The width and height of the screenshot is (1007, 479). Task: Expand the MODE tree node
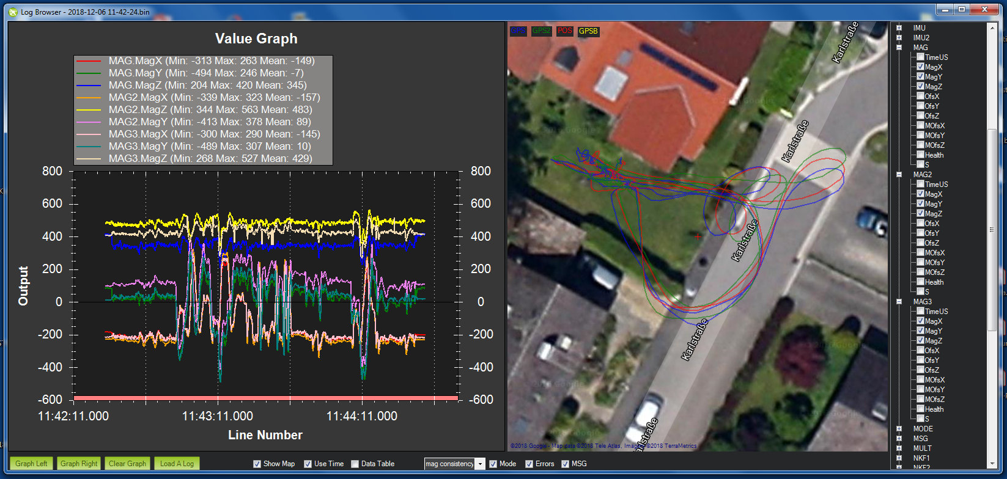899,429
